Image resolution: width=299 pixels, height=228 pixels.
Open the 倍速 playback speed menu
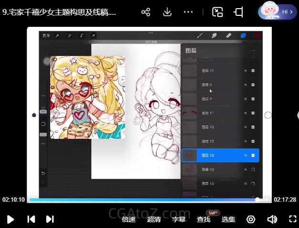[x=128, y=219]
